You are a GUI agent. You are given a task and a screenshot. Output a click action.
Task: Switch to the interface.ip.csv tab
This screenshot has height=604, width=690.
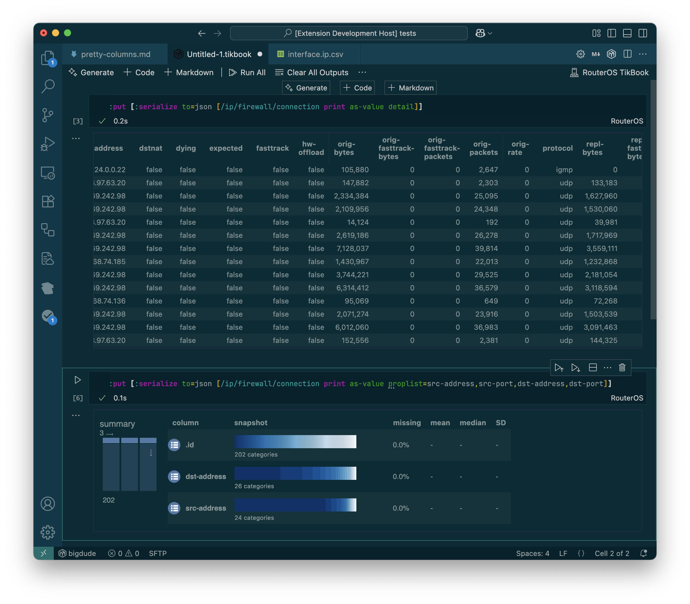(315, 54)
